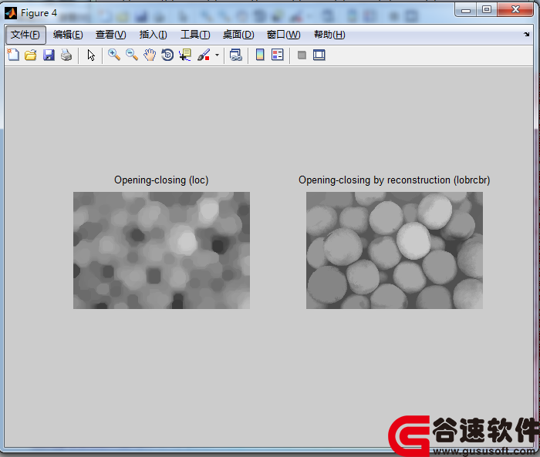Maximize the Figure 4 window
This screenshot has width=540, height=457.
pyautogui.click(x=487, y=10)
